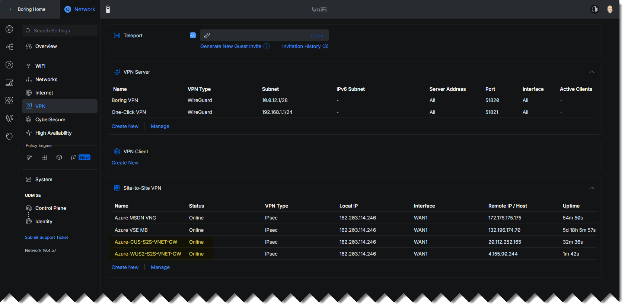Screen dimensions: 625x308
Task: Click Manage under VPN Server
Action: tap(160, 126)
